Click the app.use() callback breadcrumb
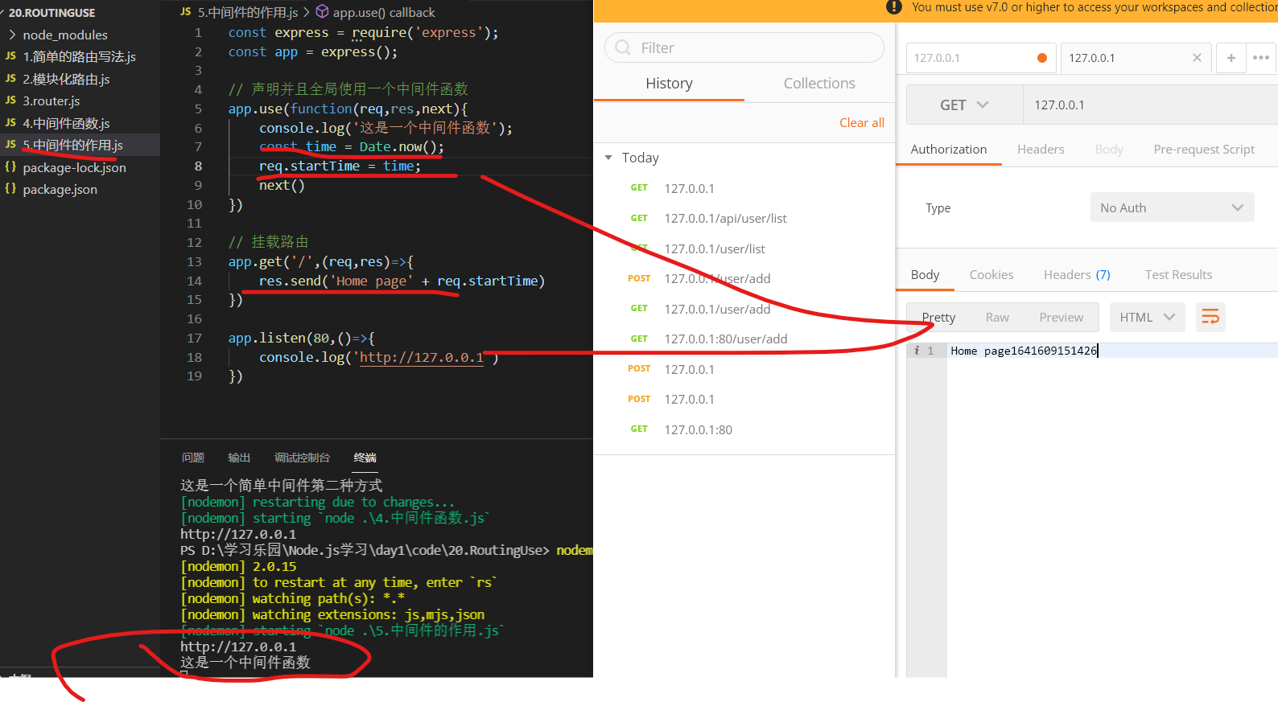Screen dimensions: 1278x702 (x=384, y=12)
